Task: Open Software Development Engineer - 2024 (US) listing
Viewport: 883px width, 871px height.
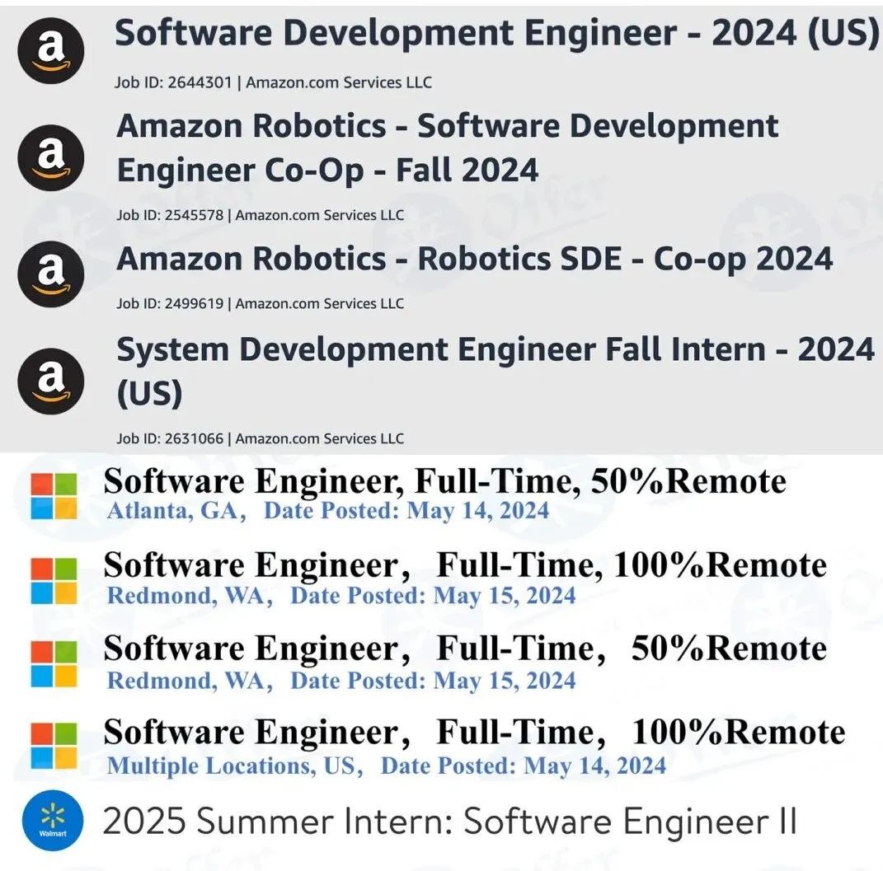Action: pyautogui.click(x=496, y=33)
